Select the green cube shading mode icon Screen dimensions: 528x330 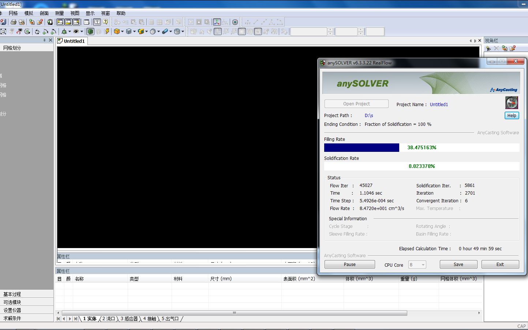[91, 31]
